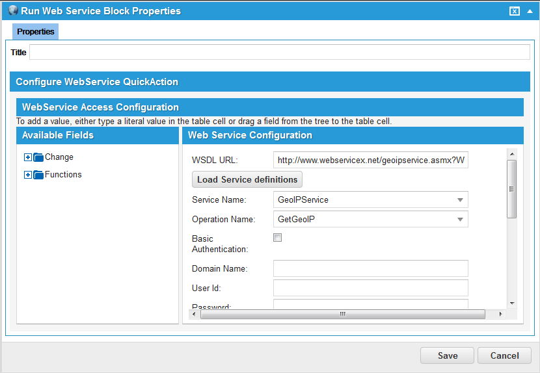
Task: Click the horizontal scrollbar right arrow
Action: [x=500, y=315]
